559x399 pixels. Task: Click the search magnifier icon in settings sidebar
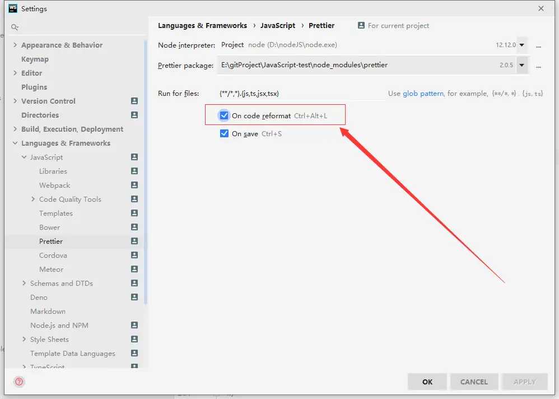coord(15,27)
